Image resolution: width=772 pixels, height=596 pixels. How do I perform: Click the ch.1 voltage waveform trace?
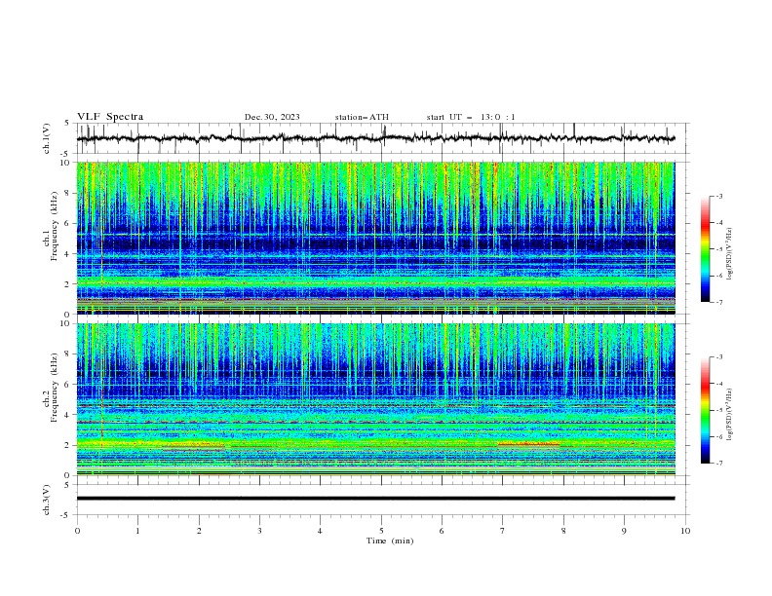[375, 138]
